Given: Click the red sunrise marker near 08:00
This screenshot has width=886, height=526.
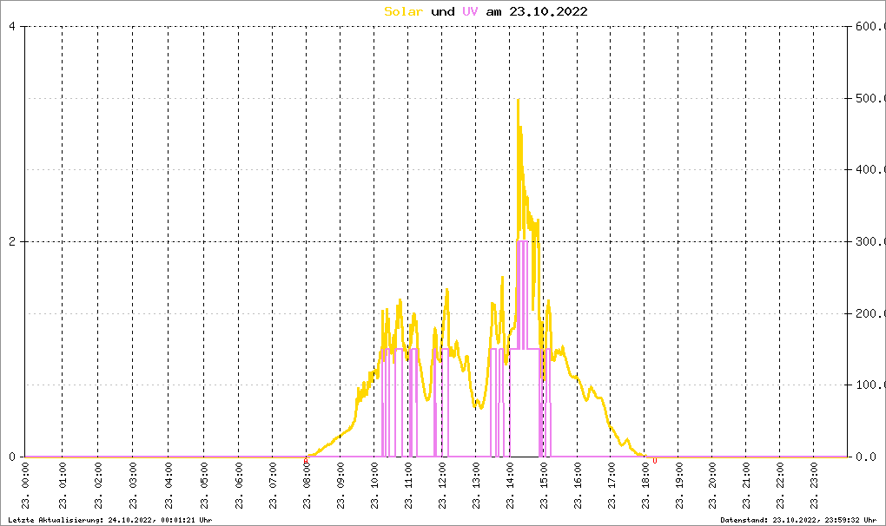Looking at the screenshot, I should point(306,461).
